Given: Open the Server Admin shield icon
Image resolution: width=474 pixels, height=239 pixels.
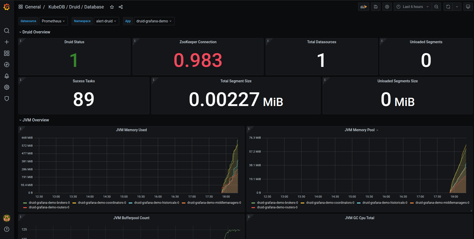Looking at the screenshot, I should pyautogui.click(x=7, y=99).
